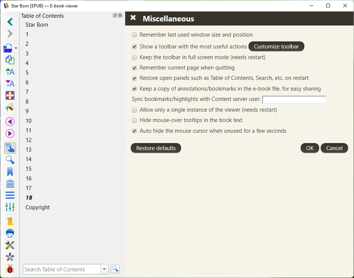Open the Table of Contents search history dropdown
The width and height of the screenshot is (354, 278).
104,269
